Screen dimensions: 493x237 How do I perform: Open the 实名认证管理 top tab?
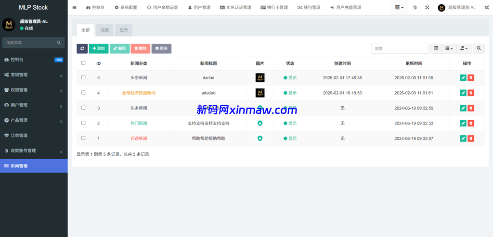[235, 8]
